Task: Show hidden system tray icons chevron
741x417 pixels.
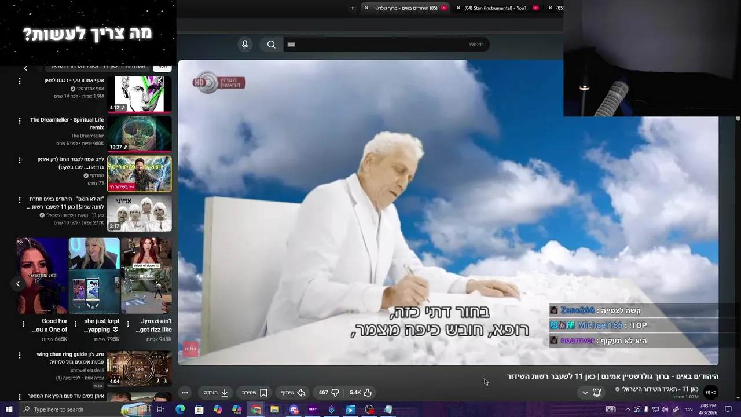Action: 628,409
